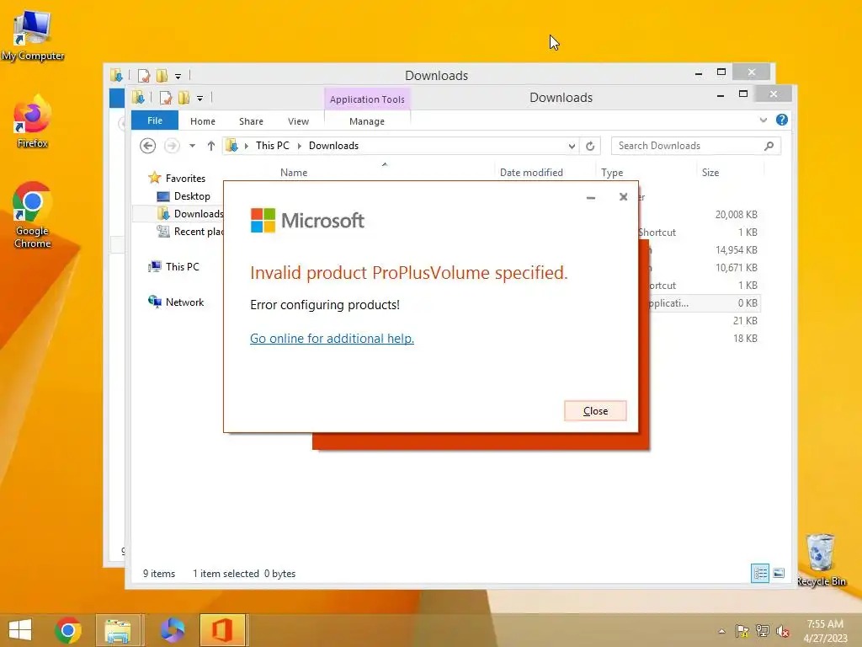862x647 pixels.
Task: Click muted volume tray icon
Action: [782, 631]
